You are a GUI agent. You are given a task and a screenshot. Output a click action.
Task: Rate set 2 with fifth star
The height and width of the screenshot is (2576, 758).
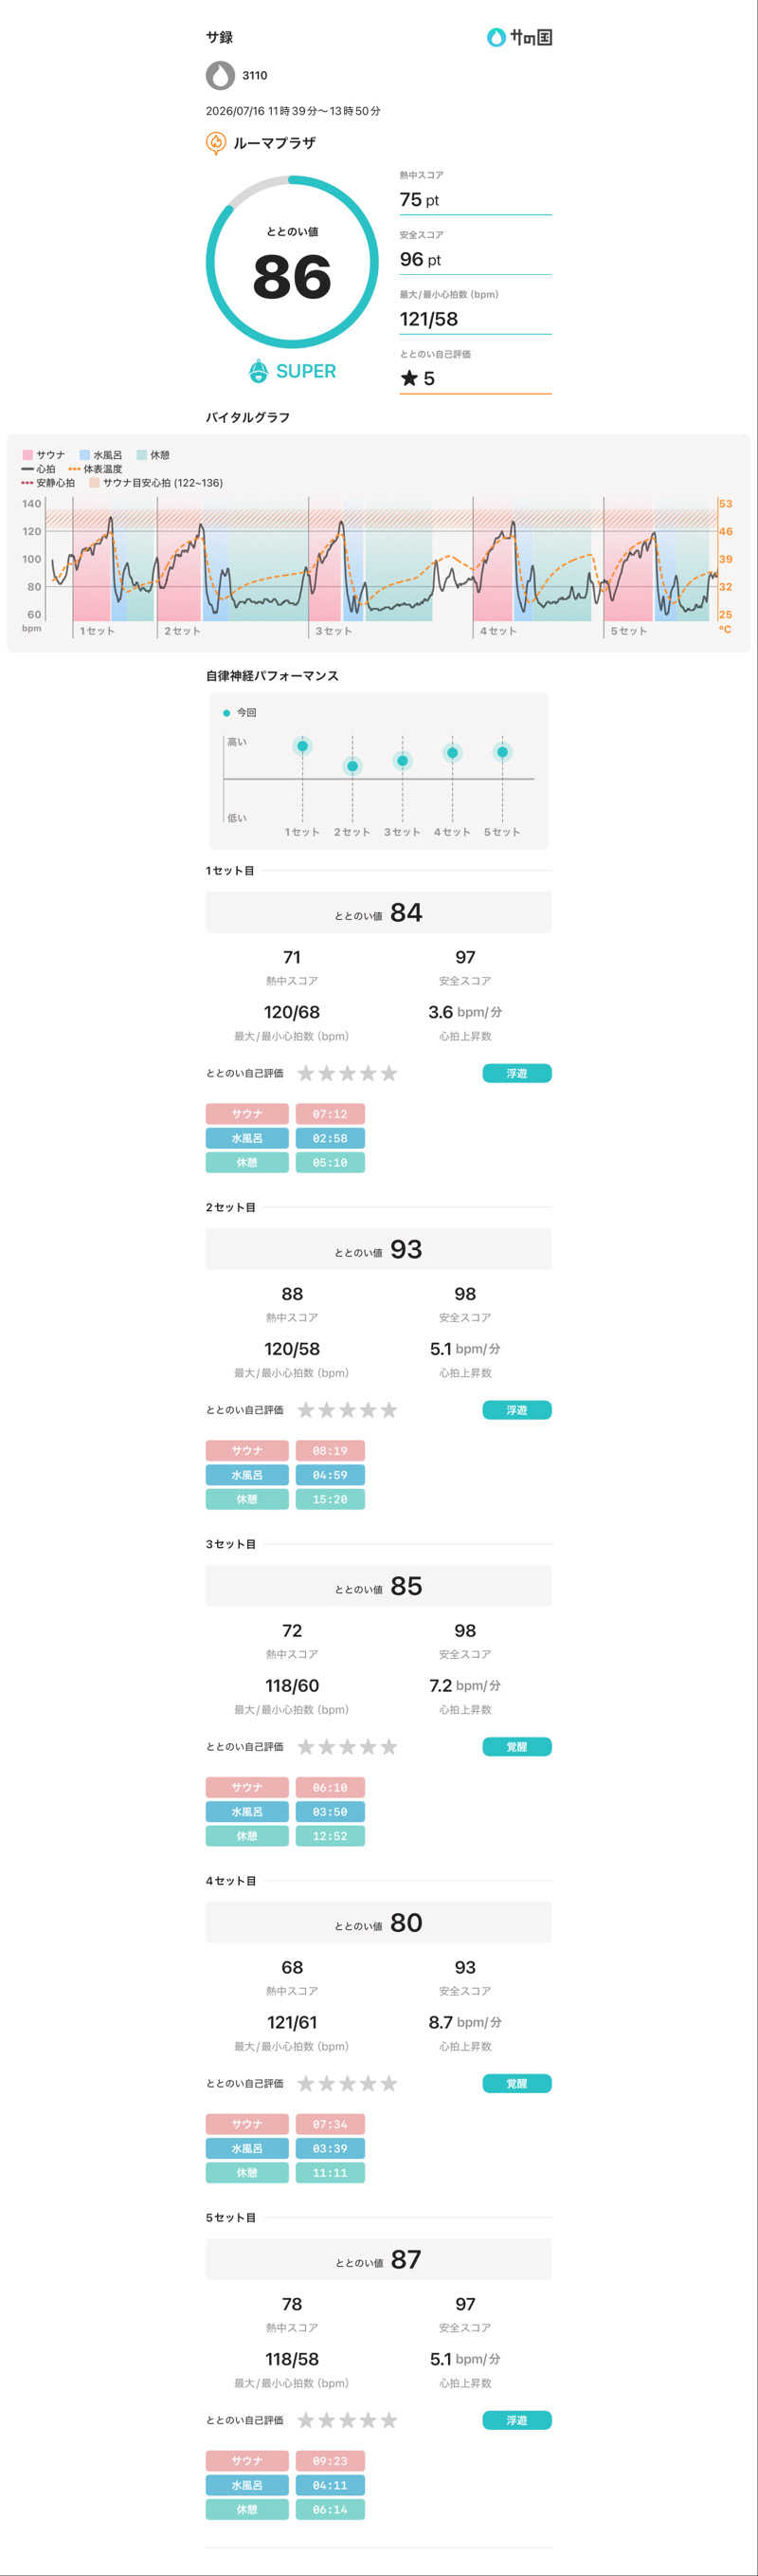click(x=388, y=1410)
